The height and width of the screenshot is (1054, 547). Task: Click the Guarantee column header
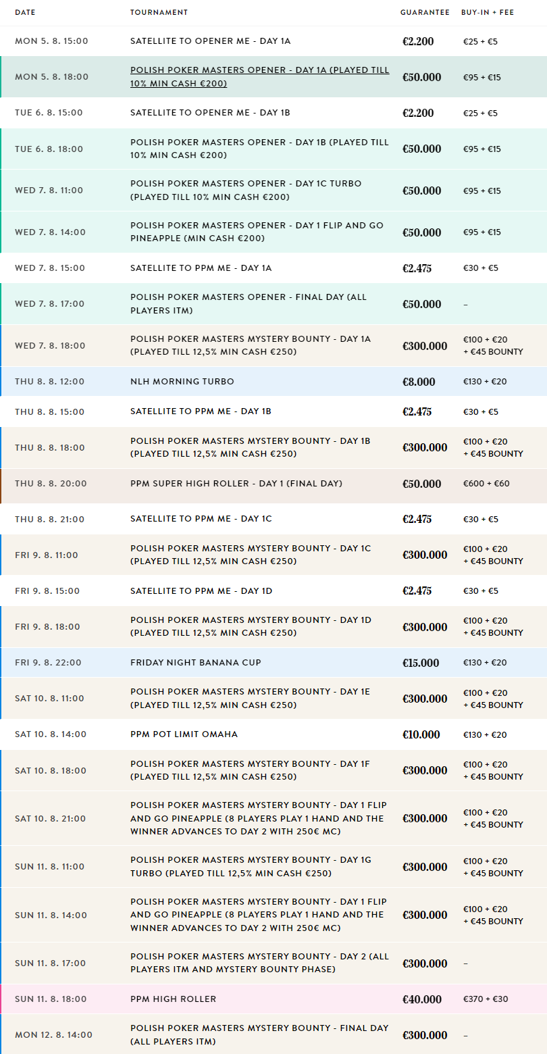(425, 13)
